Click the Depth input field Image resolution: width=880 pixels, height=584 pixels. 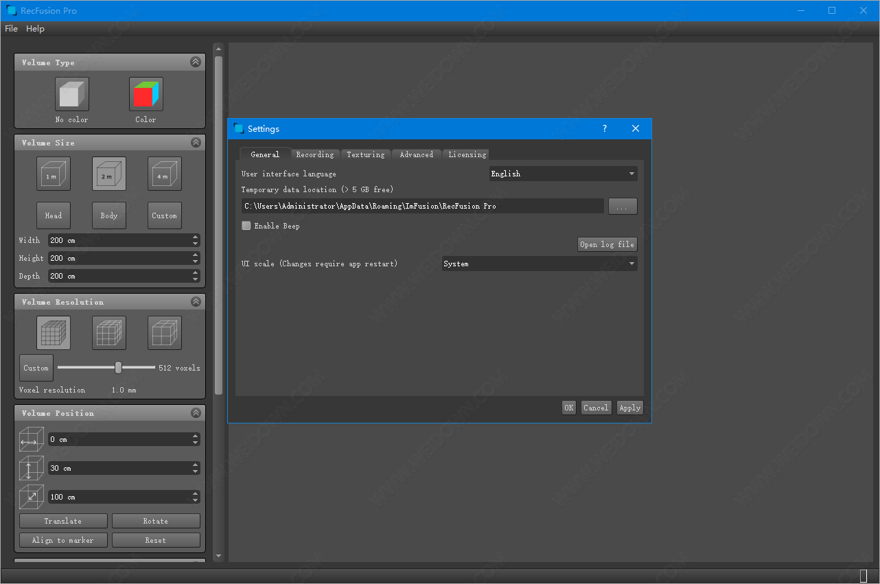point(124,276)
